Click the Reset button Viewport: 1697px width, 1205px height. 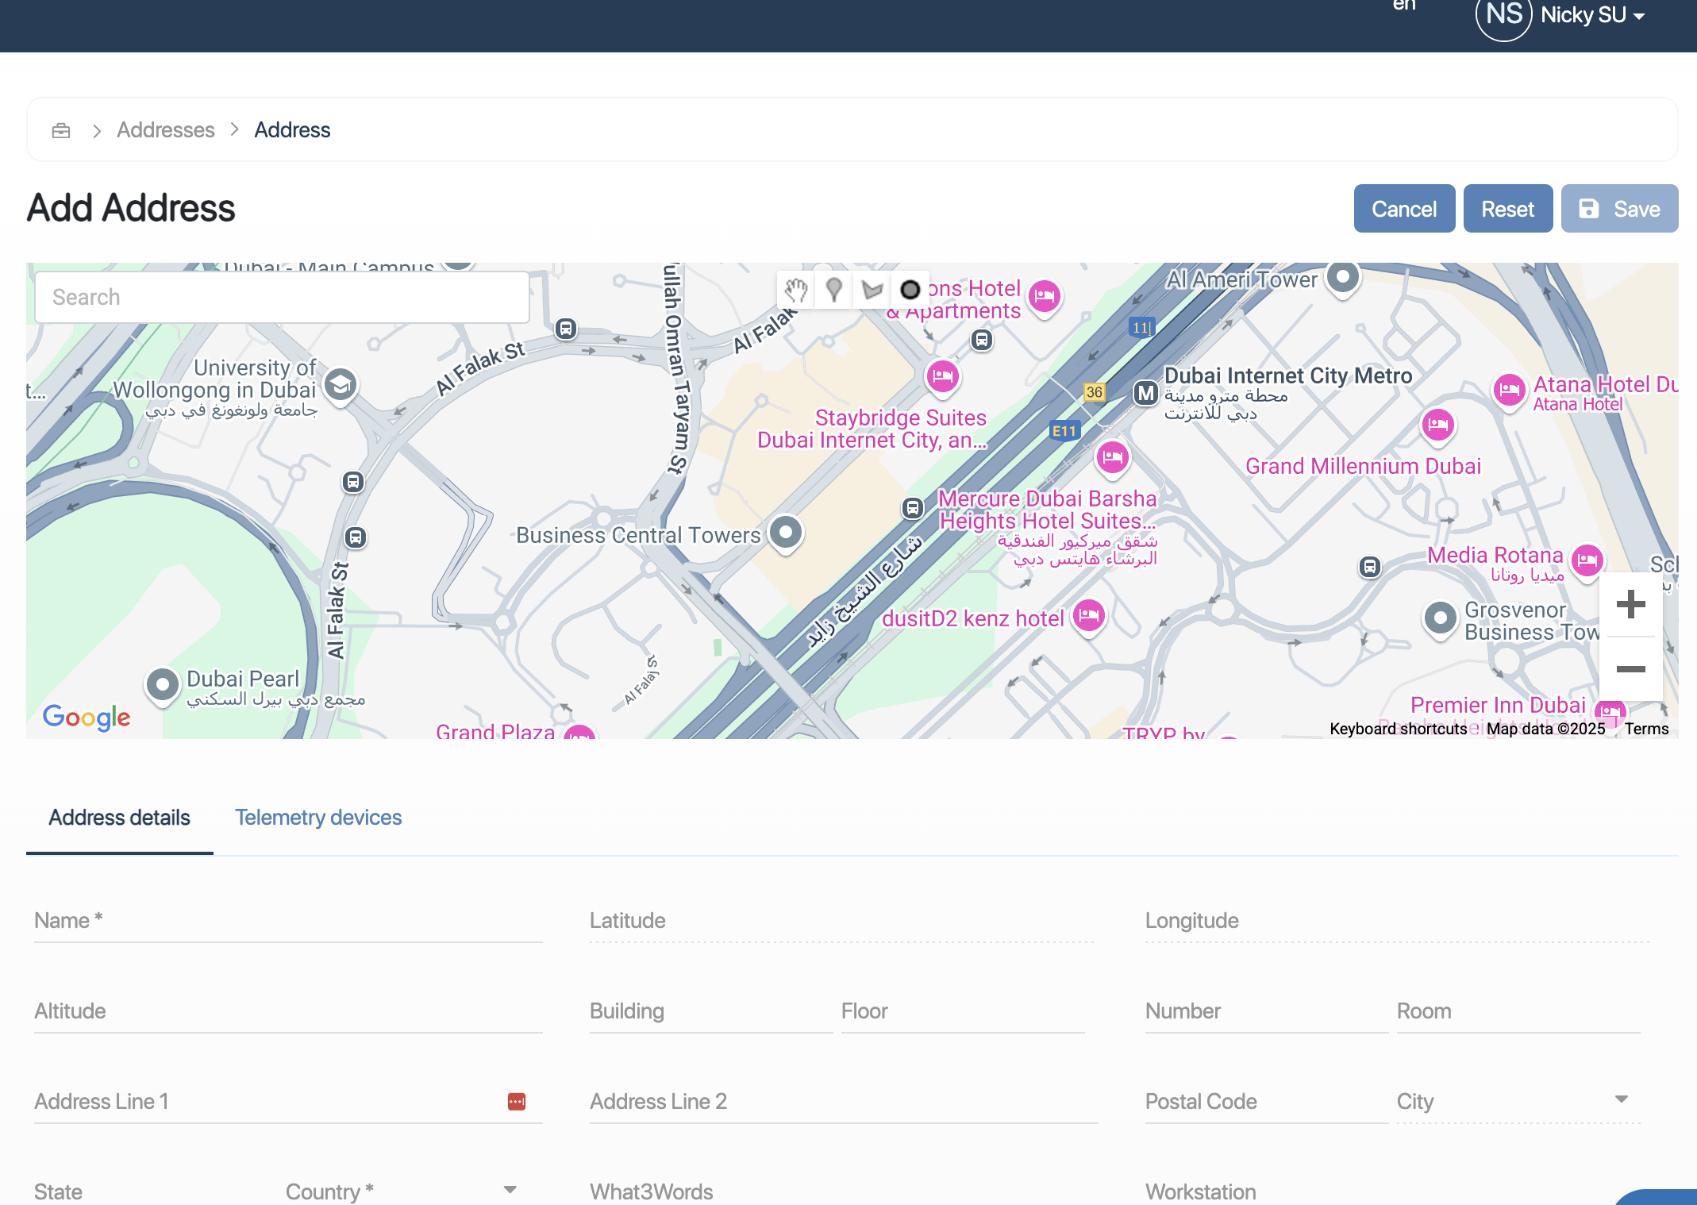1507,209
